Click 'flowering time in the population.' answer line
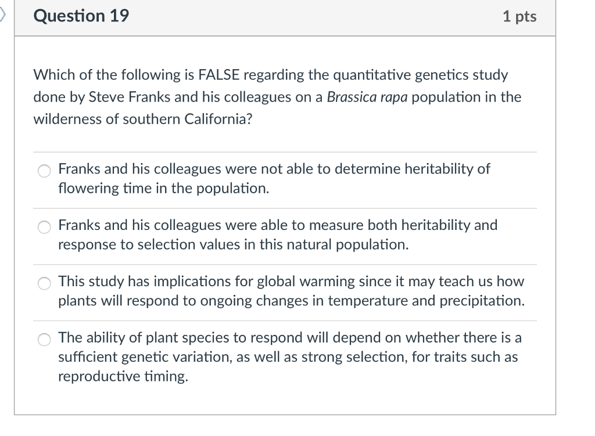The image size is (595, 436). click(163, 189)
